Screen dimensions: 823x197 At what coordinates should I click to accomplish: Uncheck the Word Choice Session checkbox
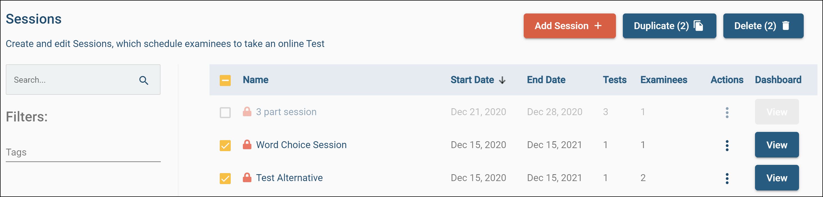pos(225,145)
